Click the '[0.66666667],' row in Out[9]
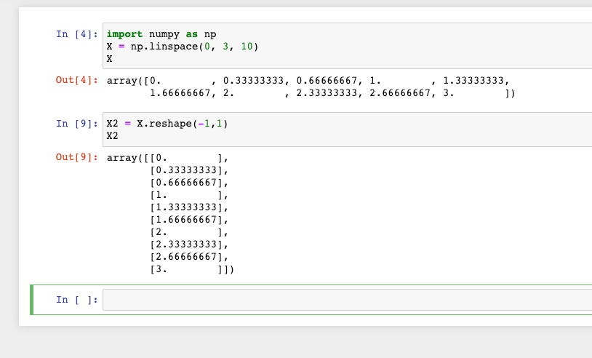 point(189,183)
